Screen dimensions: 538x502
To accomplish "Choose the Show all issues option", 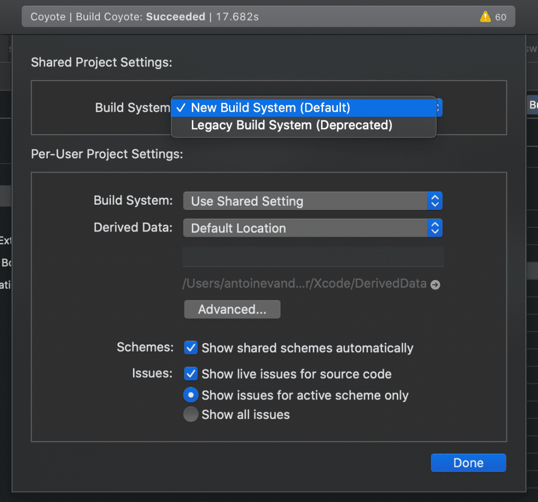I will pos(190,414).
